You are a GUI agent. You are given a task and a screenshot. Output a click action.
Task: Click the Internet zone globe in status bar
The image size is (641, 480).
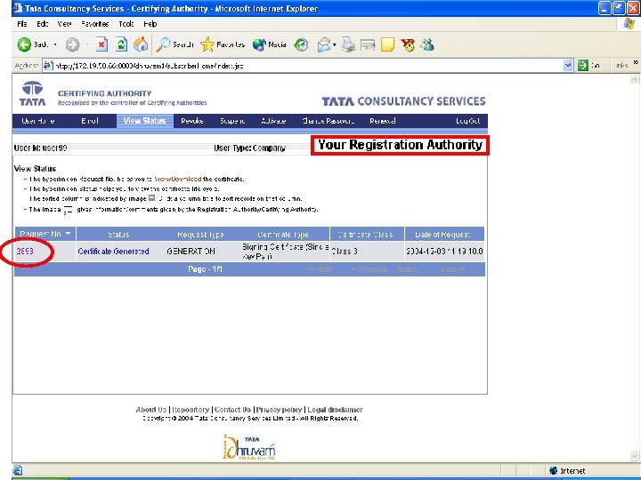pyautogui.click(x=554, y=470)
